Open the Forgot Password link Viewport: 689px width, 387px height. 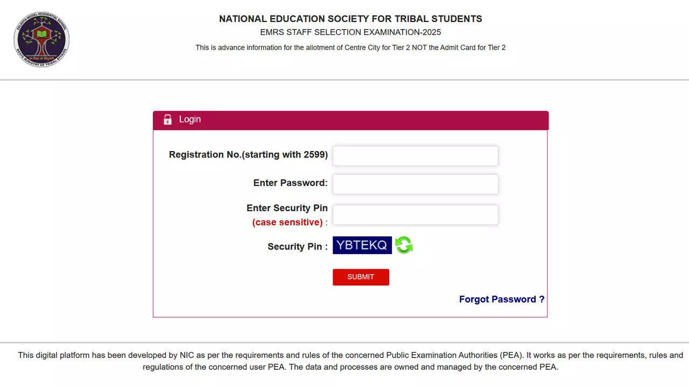click(x=501, y=299)
